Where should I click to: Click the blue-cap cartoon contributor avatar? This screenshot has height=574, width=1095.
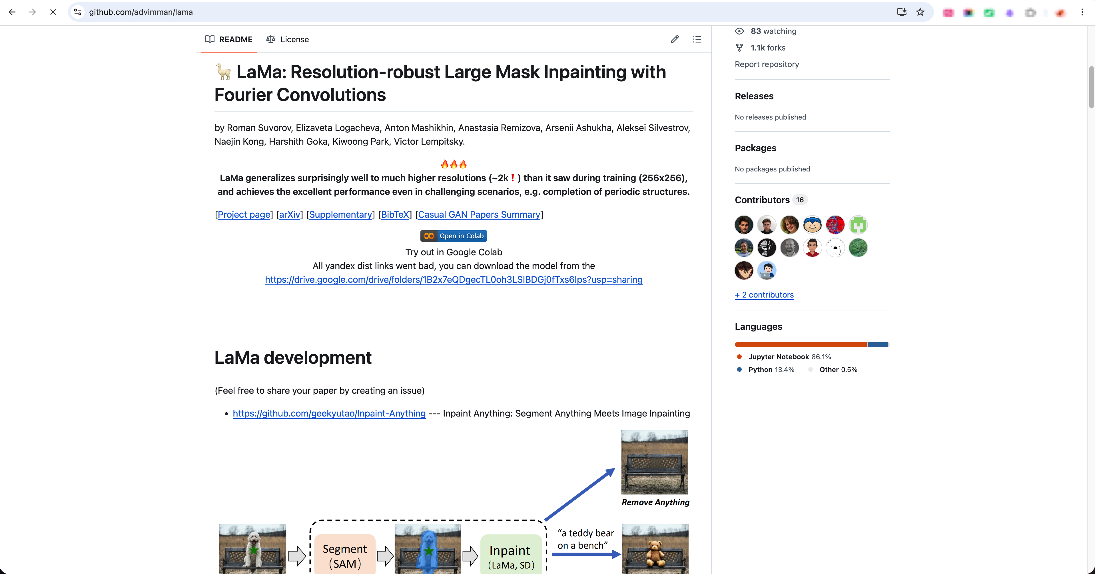[x=812, y=225]
